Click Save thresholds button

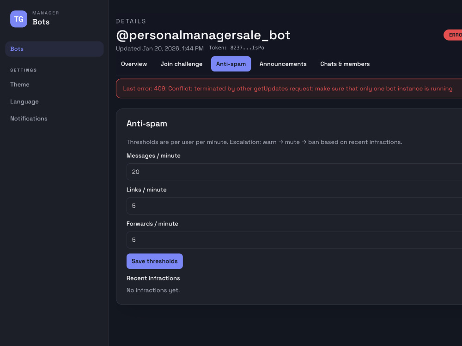(155, 261)
